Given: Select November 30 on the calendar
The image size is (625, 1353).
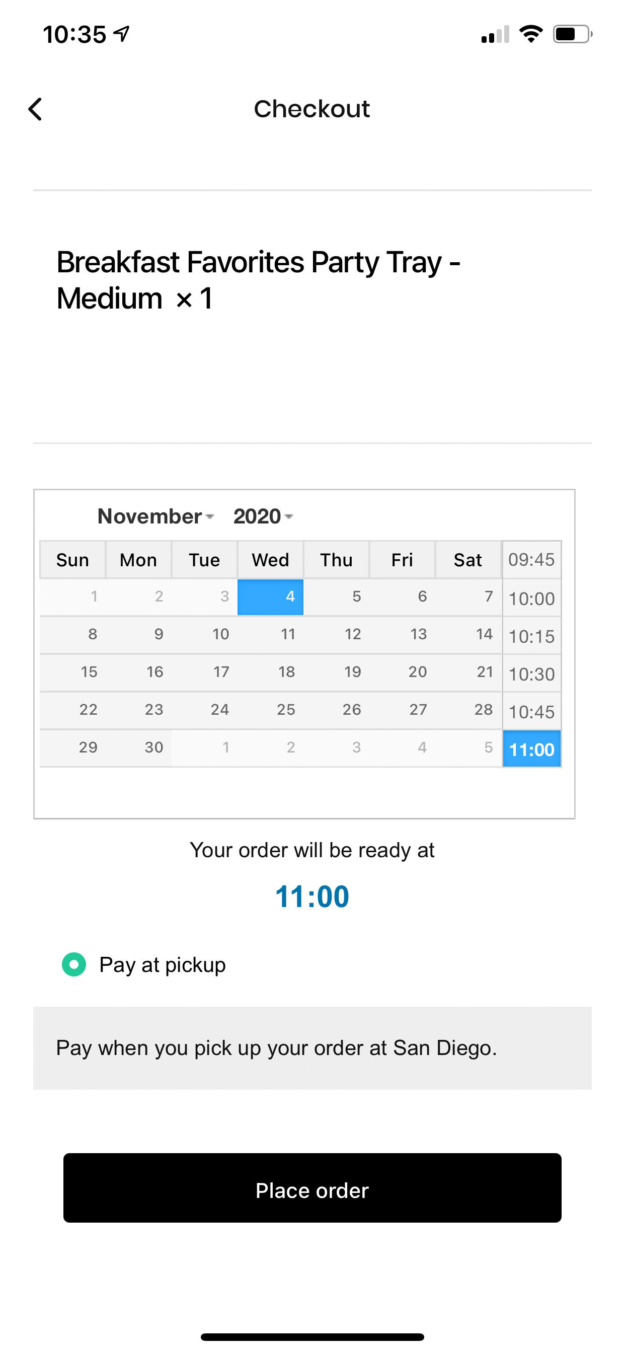Looking at the screenshot, I should [x=139, y=747].
